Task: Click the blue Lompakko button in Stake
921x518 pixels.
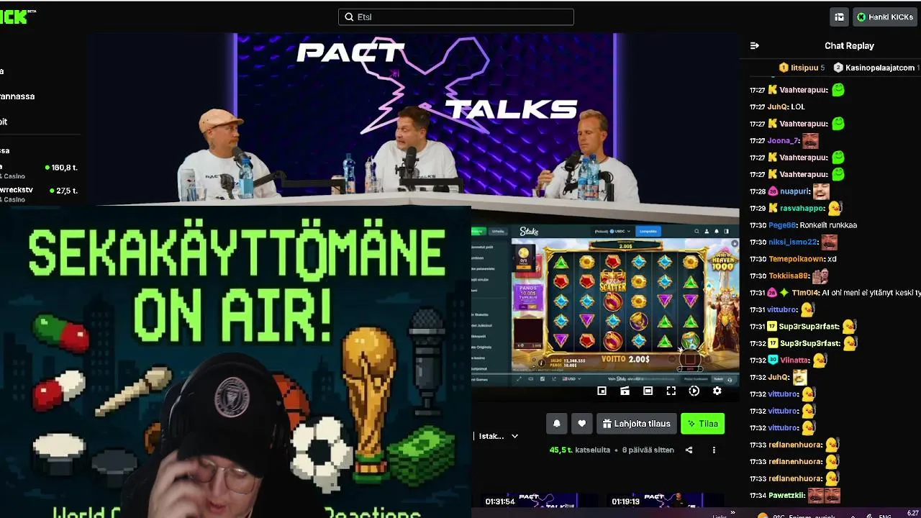Action: [648, 231]
